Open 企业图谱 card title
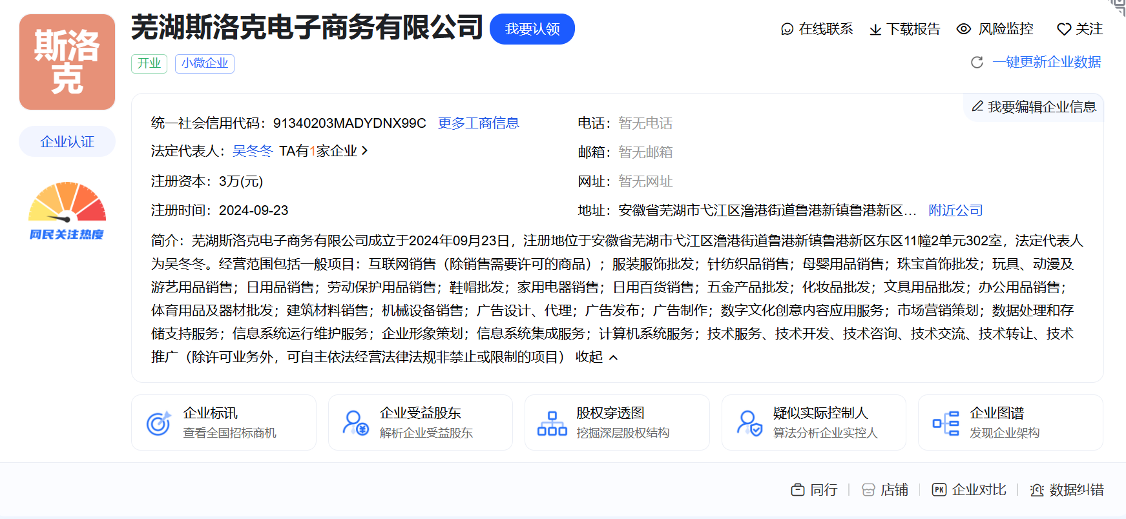1126x519 pixels. (x=997, y=412)
